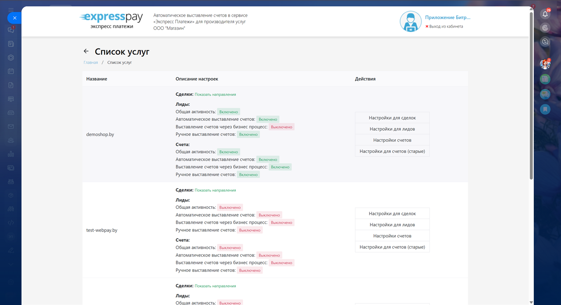The height and width of the screenshot is (305, 561).
Task: Click demoshop.by Лиды business process Выключено badge
Action: coord(281,127)
